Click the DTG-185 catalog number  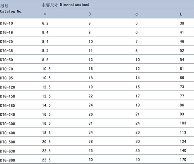pos(7,106)
